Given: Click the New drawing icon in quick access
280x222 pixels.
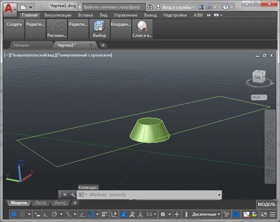Looking at the screenshot, I should click(23, 7).
